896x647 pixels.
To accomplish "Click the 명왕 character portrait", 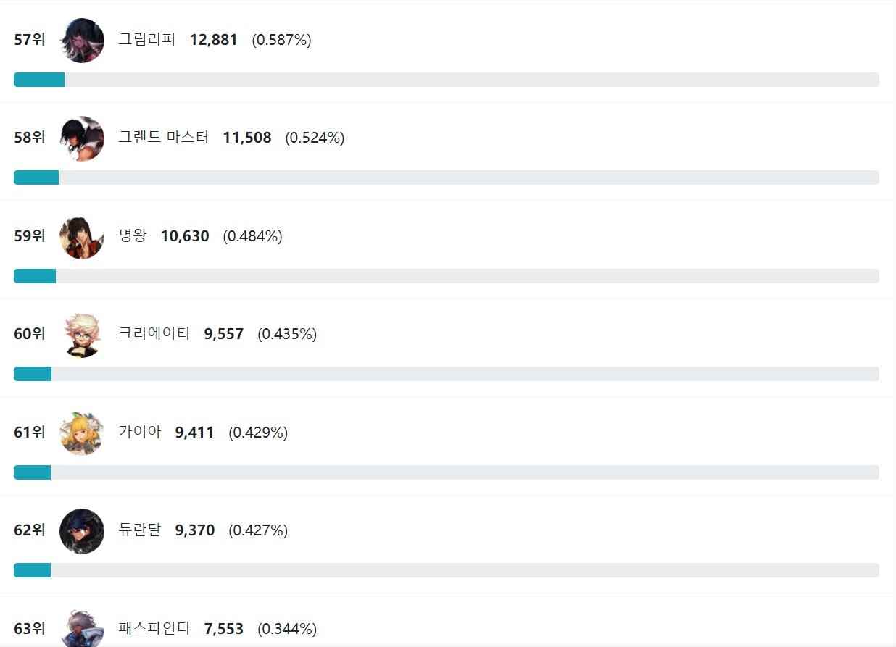I will point(82,237).
